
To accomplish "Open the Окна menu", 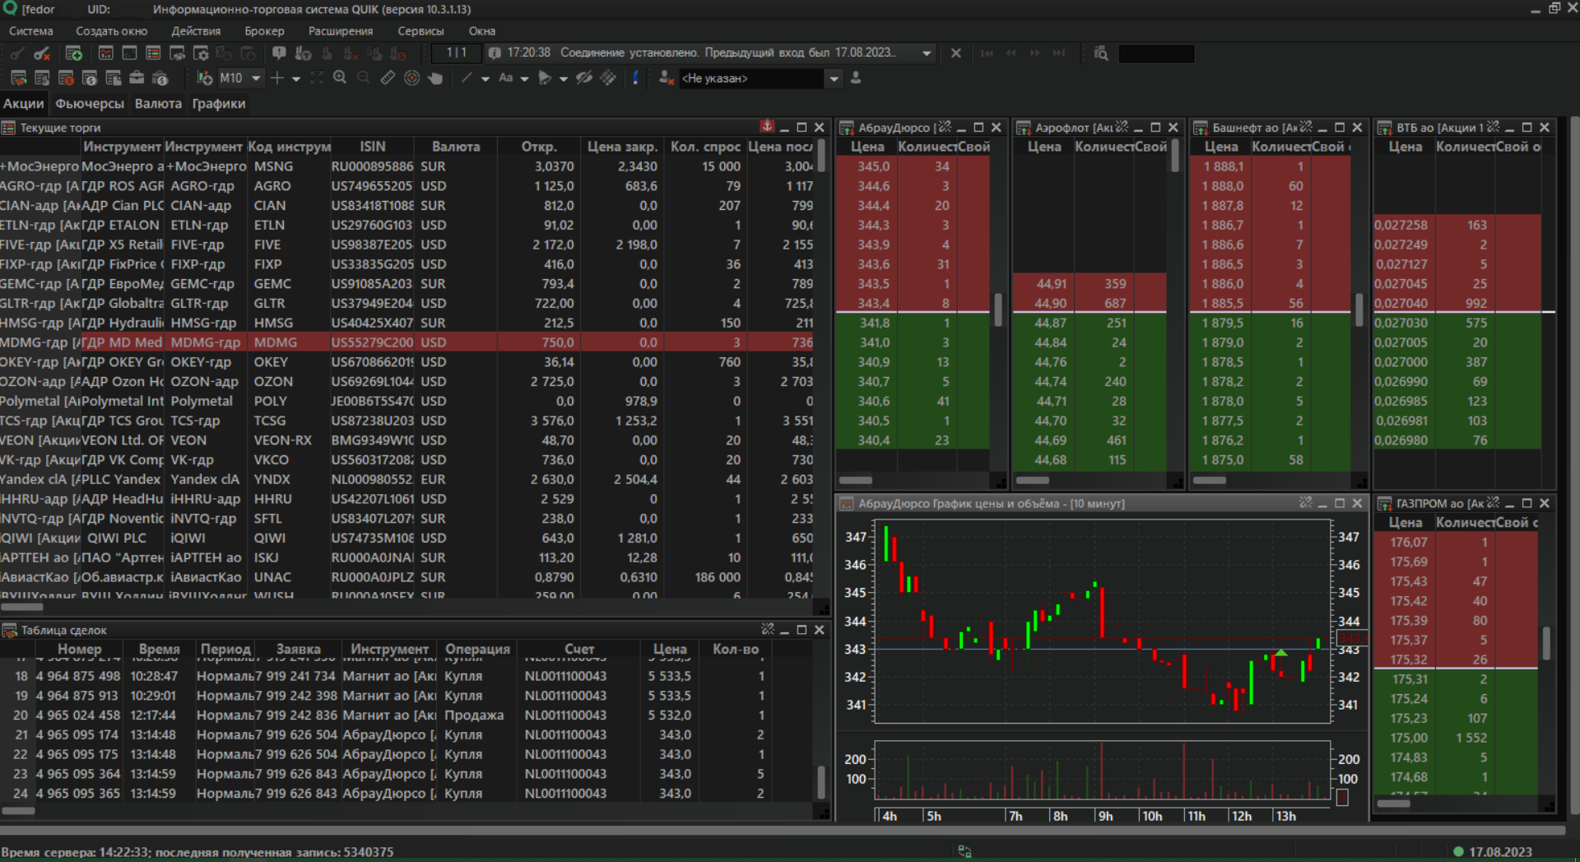I will [482, 30].
